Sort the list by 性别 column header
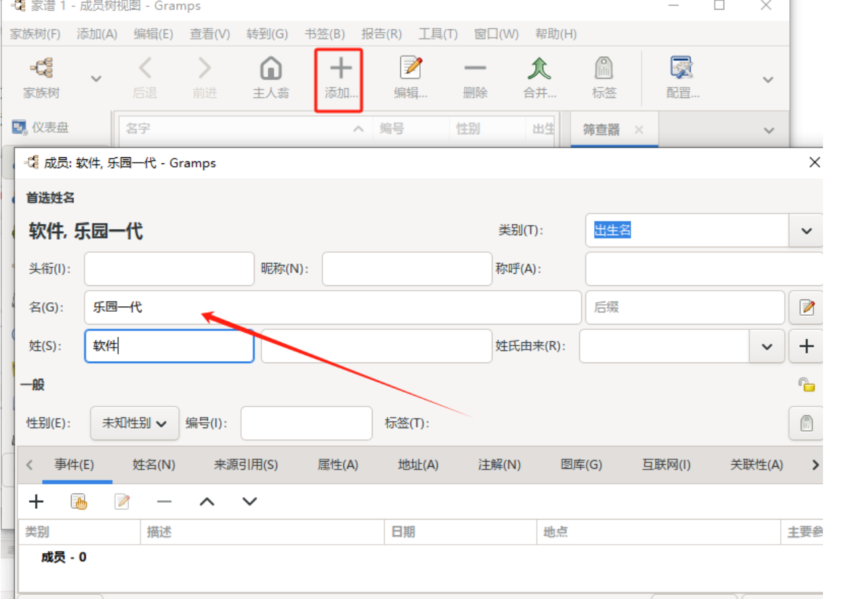 click(x=487, y=129)
